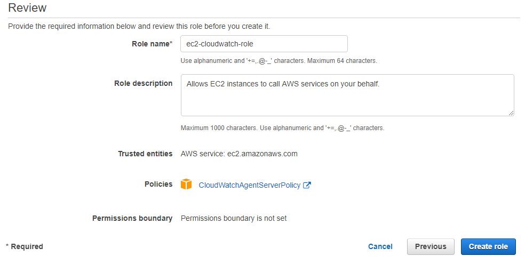Focus the Role name input field
Screen dimensions: 525x264
coord(264,44)
